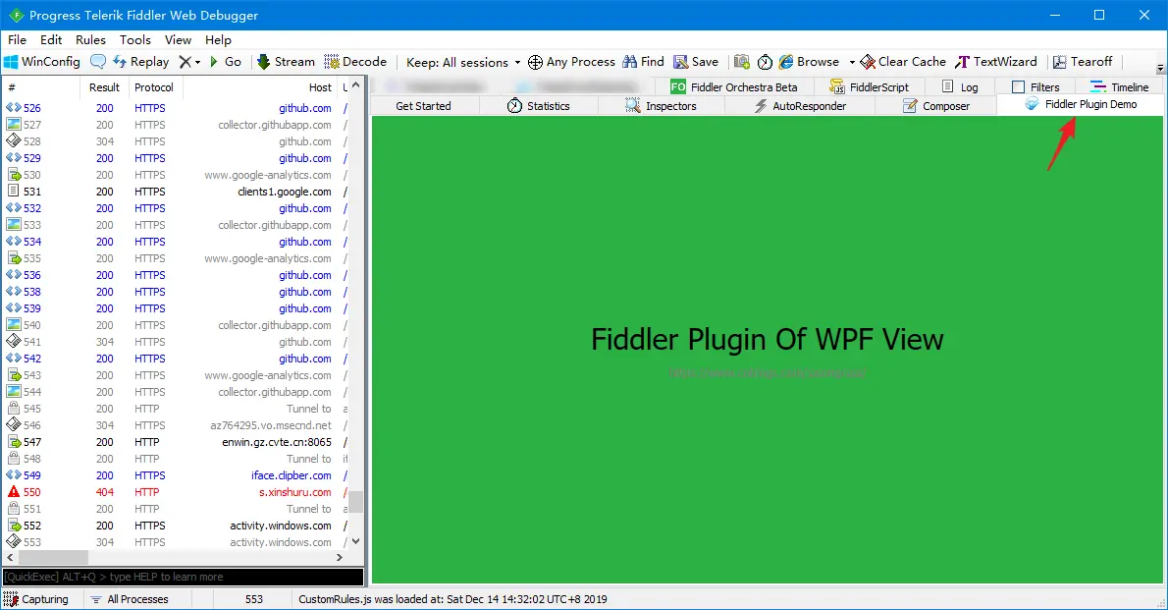Image resolution: width=1168 pixels, height=610 pixels.
Task: Toggle Stream mode
Action: [x=286, y=62]
